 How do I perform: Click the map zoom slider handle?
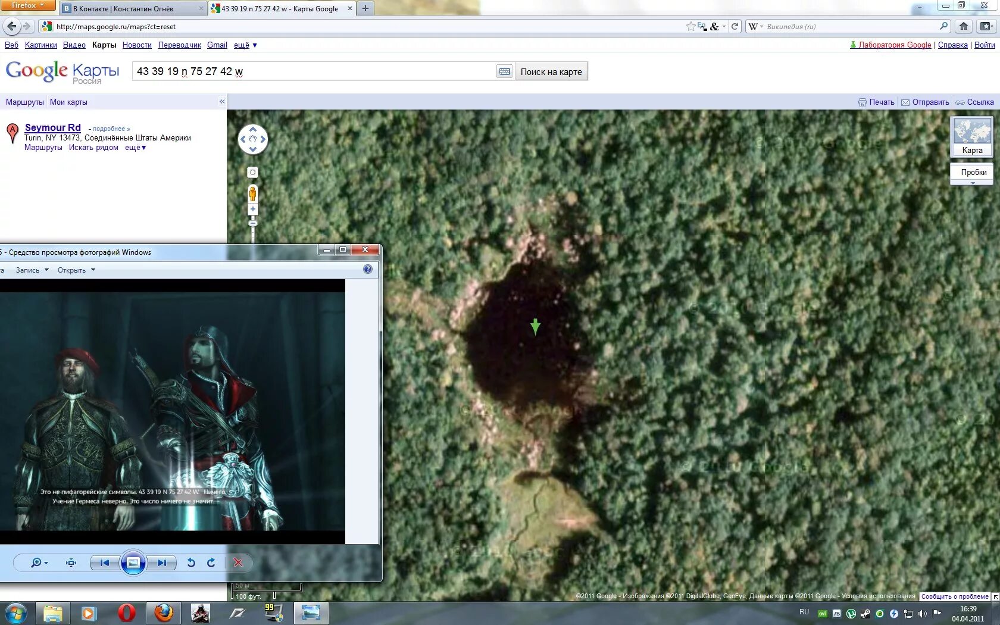[x=252, y=223]
